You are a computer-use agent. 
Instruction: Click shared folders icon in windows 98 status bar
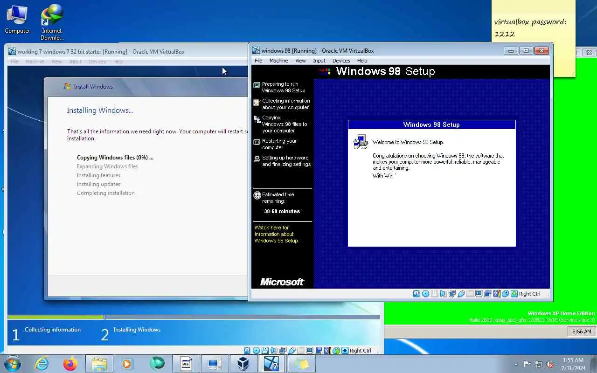[470, 294]
